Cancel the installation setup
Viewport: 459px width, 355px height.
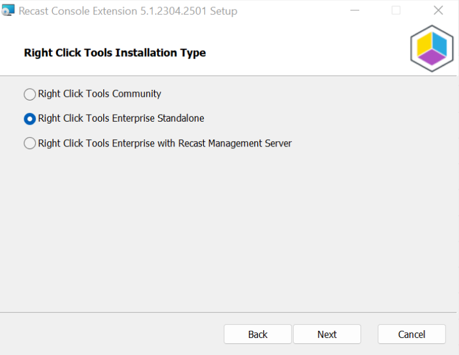pyautogui.click(x=412, y=334)
